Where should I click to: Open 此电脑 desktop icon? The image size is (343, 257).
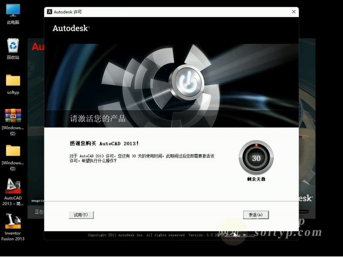pos(13,14)
